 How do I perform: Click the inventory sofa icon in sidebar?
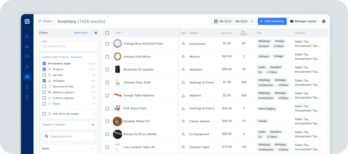click(x=27, y=77)
